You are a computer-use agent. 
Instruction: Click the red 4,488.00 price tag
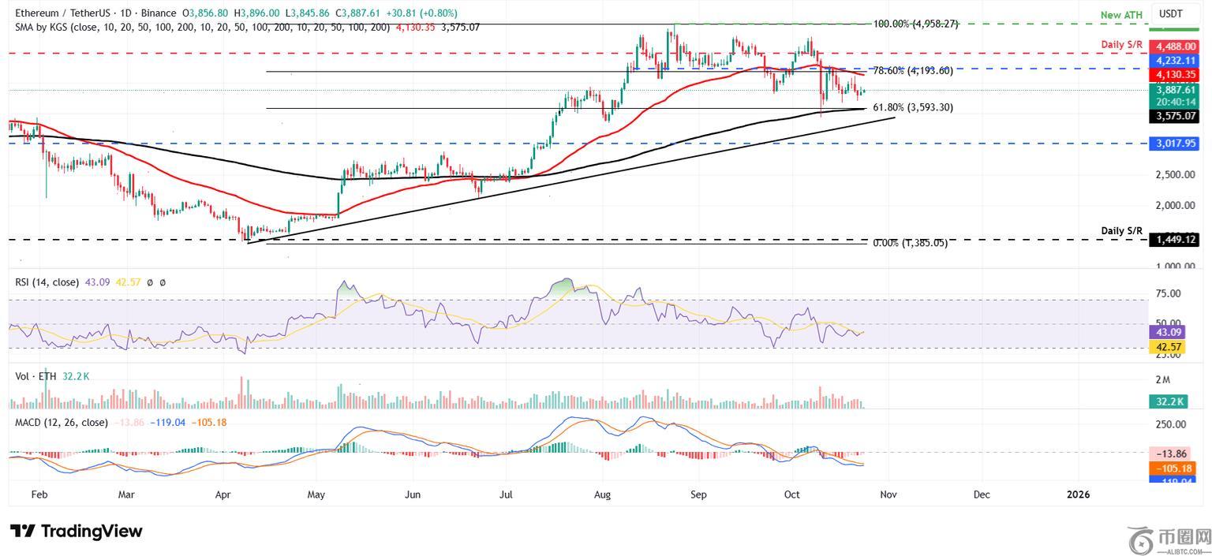coord(1173,47)
